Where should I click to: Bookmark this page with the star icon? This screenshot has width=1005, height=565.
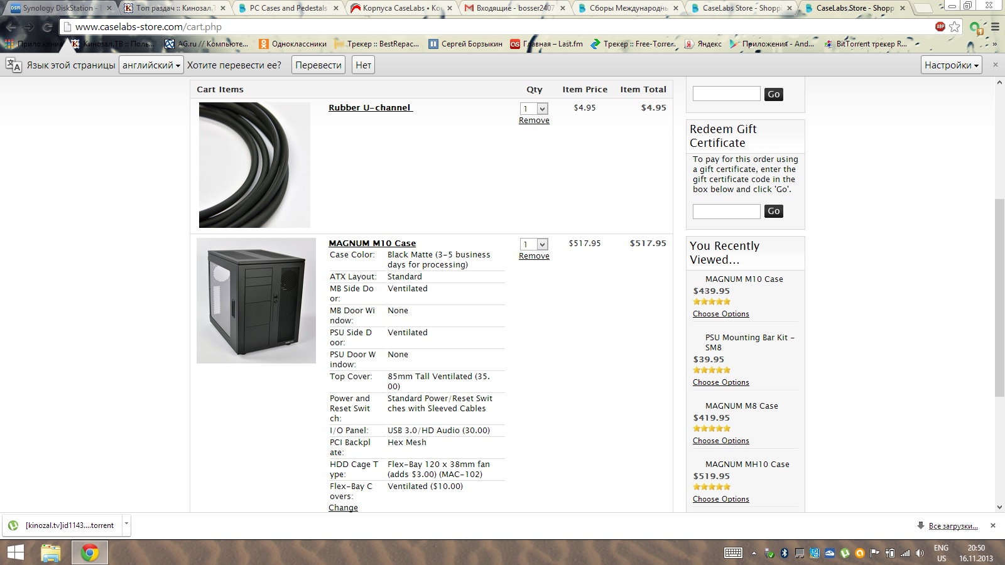955,26
